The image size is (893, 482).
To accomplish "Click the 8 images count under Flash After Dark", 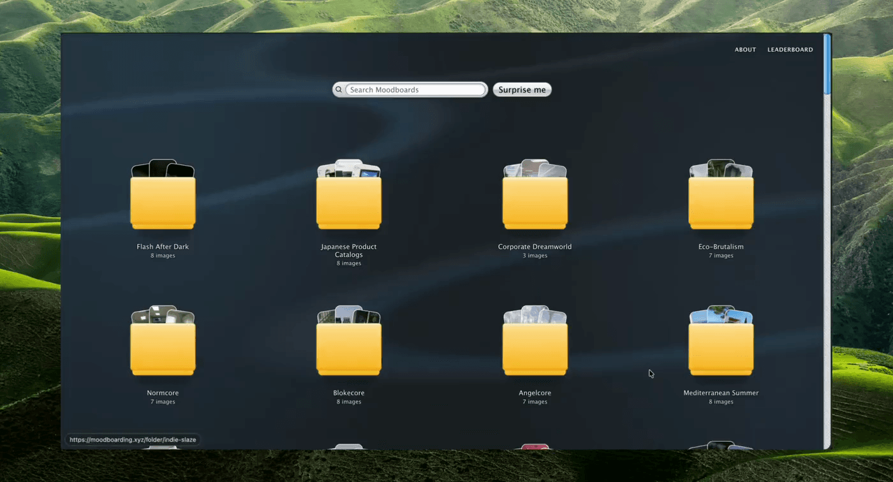I will (x=163, y=256).
